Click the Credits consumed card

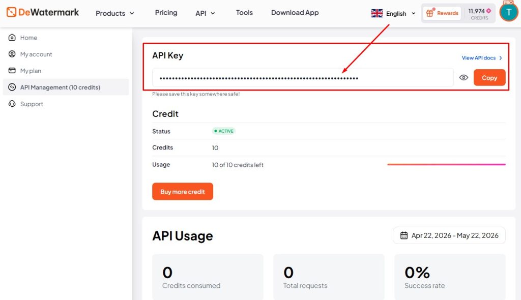tap(208, 277)
